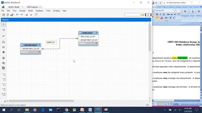This screenshot has width=202, height=113.
Task: Click the red font color button
Action: coord(162,18)
